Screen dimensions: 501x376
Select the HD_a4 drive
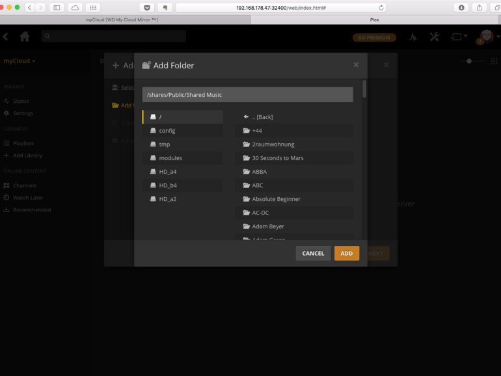click(183, 172)
